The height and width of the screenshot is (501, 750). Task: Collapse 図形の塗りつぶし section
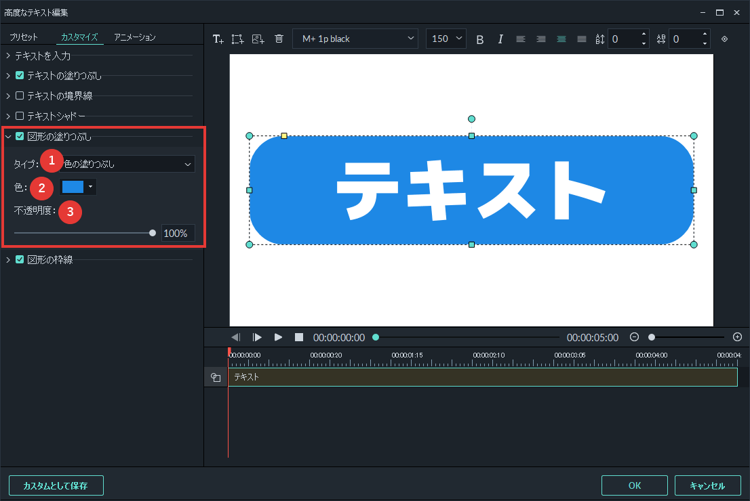8,136
